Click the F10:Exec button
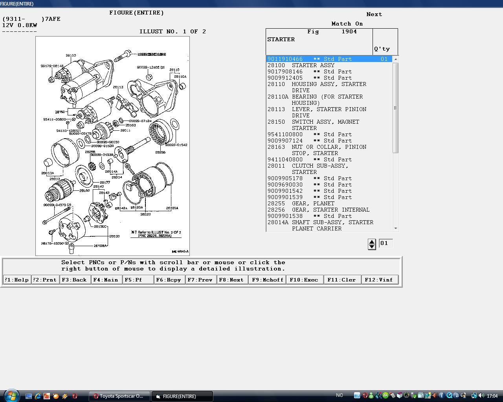The width and height of the screenshot is (503, 402). coord(304,280)
